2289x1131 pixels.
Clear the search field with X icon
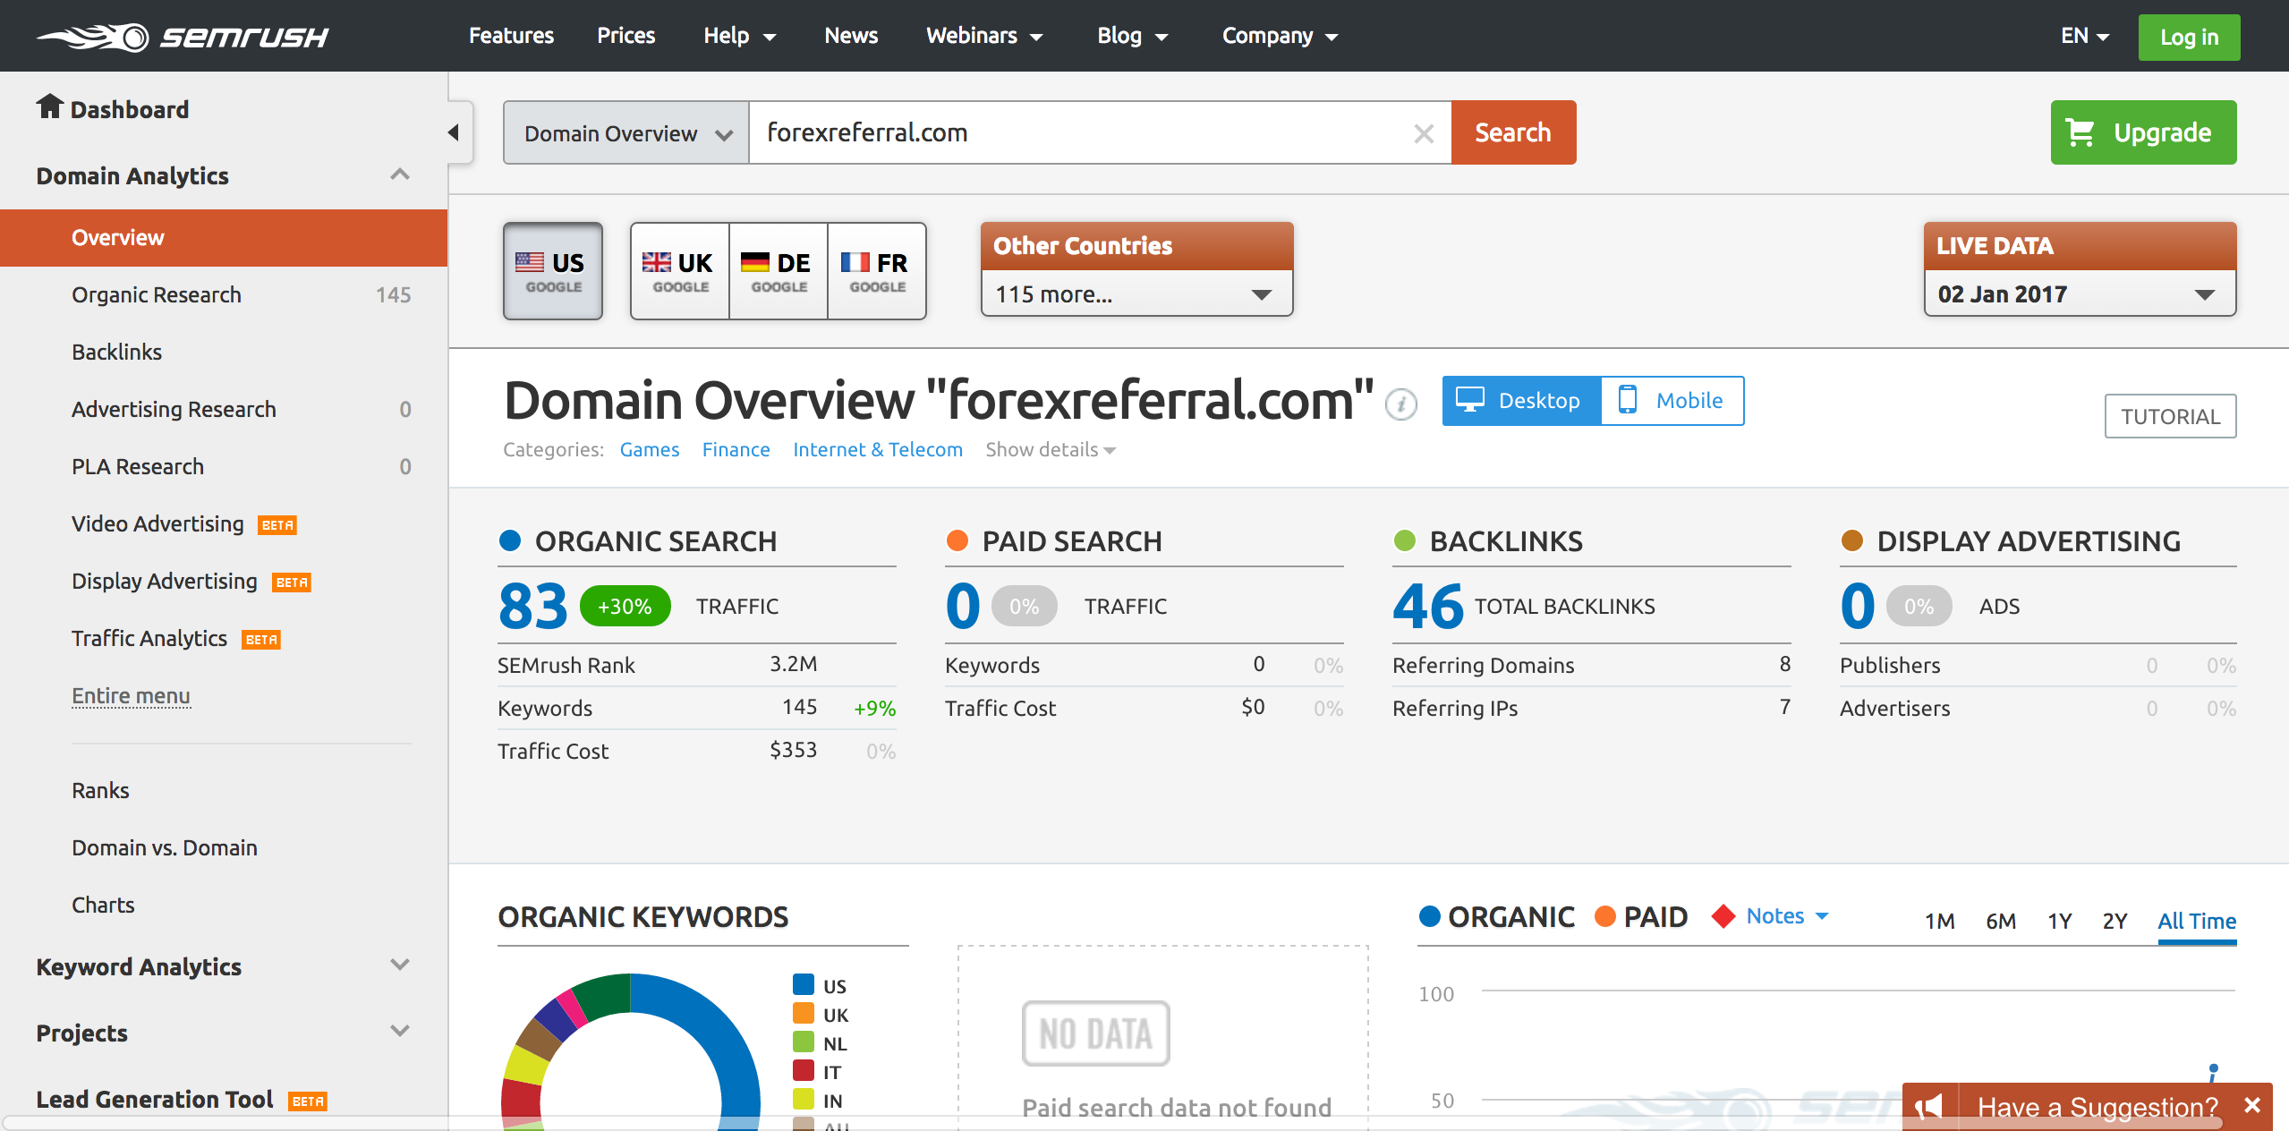[1423, 134]
